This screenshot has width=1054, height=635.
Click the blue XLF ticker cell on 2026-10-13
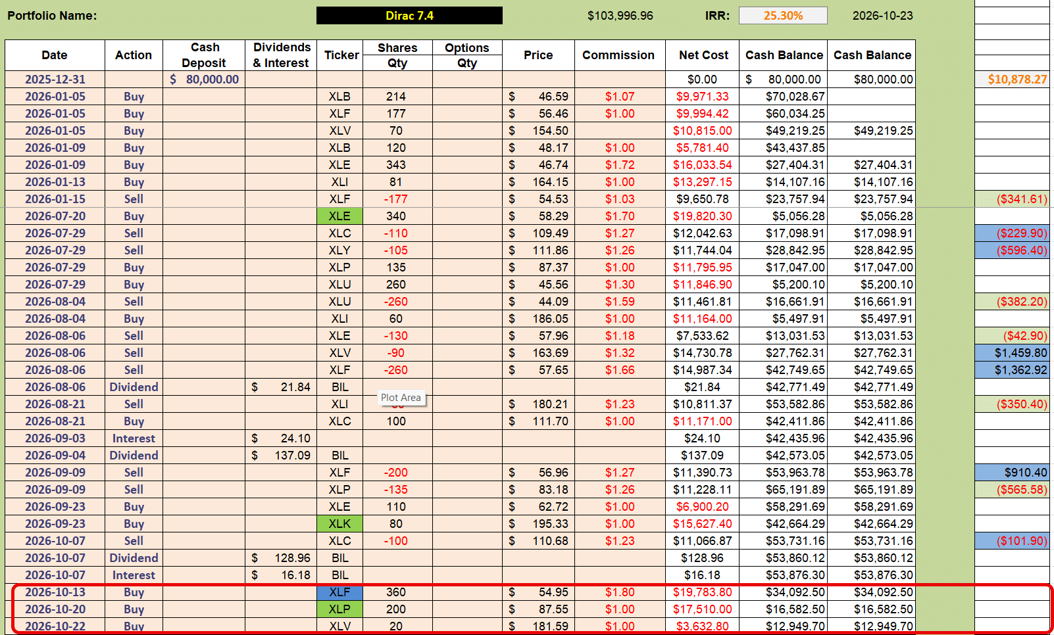pyautogui.click(x=340, y=592)
